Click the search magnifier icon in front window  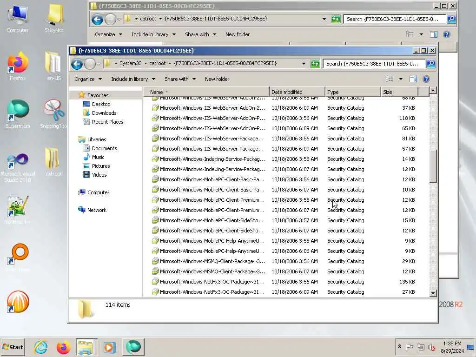(431, 63)
